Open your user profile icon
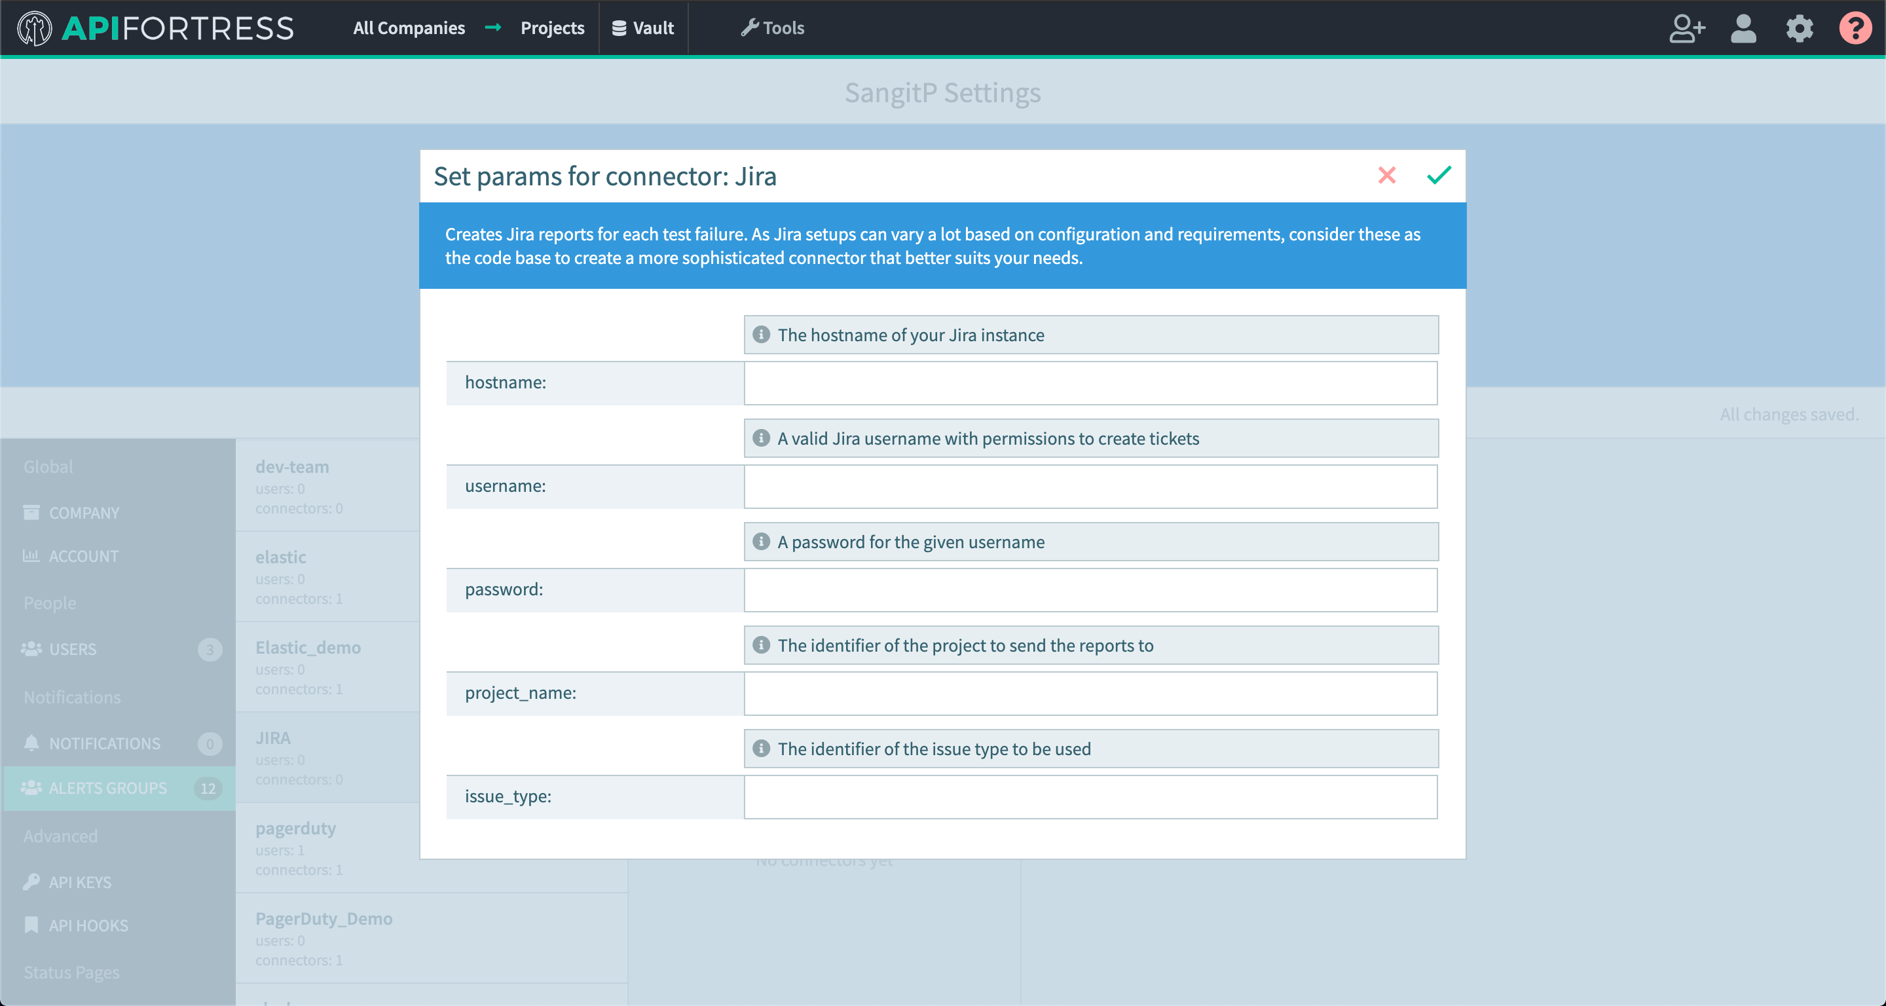 [1743, 29]
